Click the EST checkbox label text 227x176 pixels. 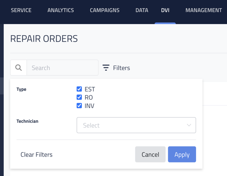tap(90, 89)
